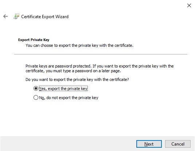
Task: Close the wizard with the X icon
Action: point(189,5)
